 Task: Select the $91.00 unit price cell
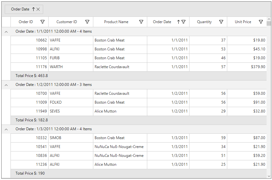[247, 102]
